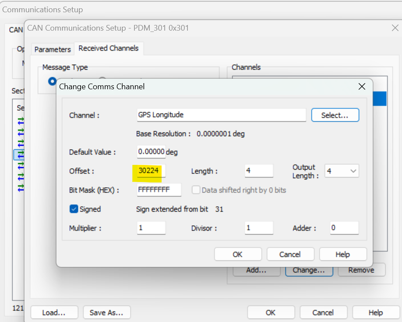Click the GPS Longitude channel field
Screen dimensions: 402x322
[221, 115]
